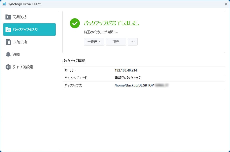The height and width of the screenshot is (152, 230).
Task: Click the global settings gear icon
Action: 8,67
